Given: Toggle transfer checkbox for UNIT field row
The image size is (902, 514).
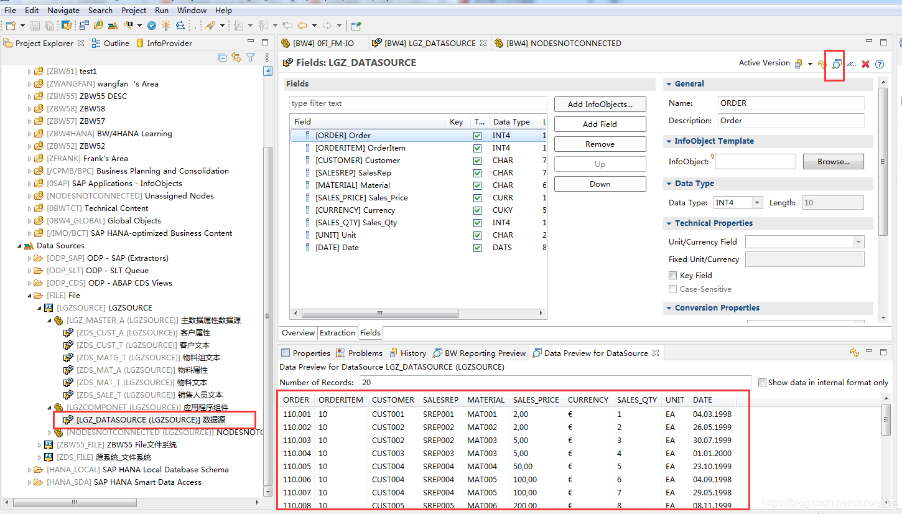Looking at the screenshot, I should pos(477,235).
